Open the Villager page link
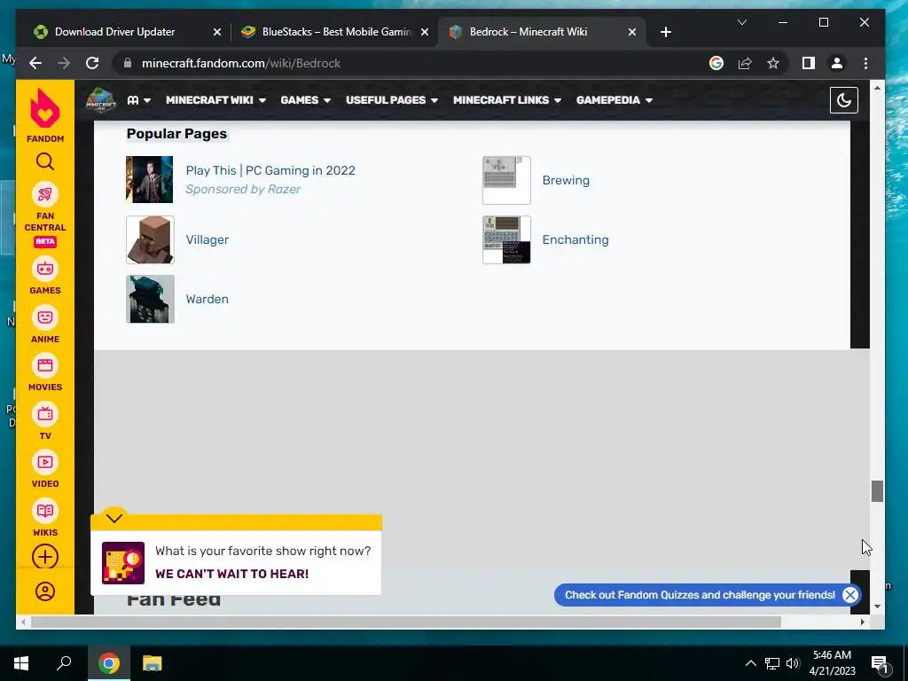 pyautogui.click(x=207, y=239)
